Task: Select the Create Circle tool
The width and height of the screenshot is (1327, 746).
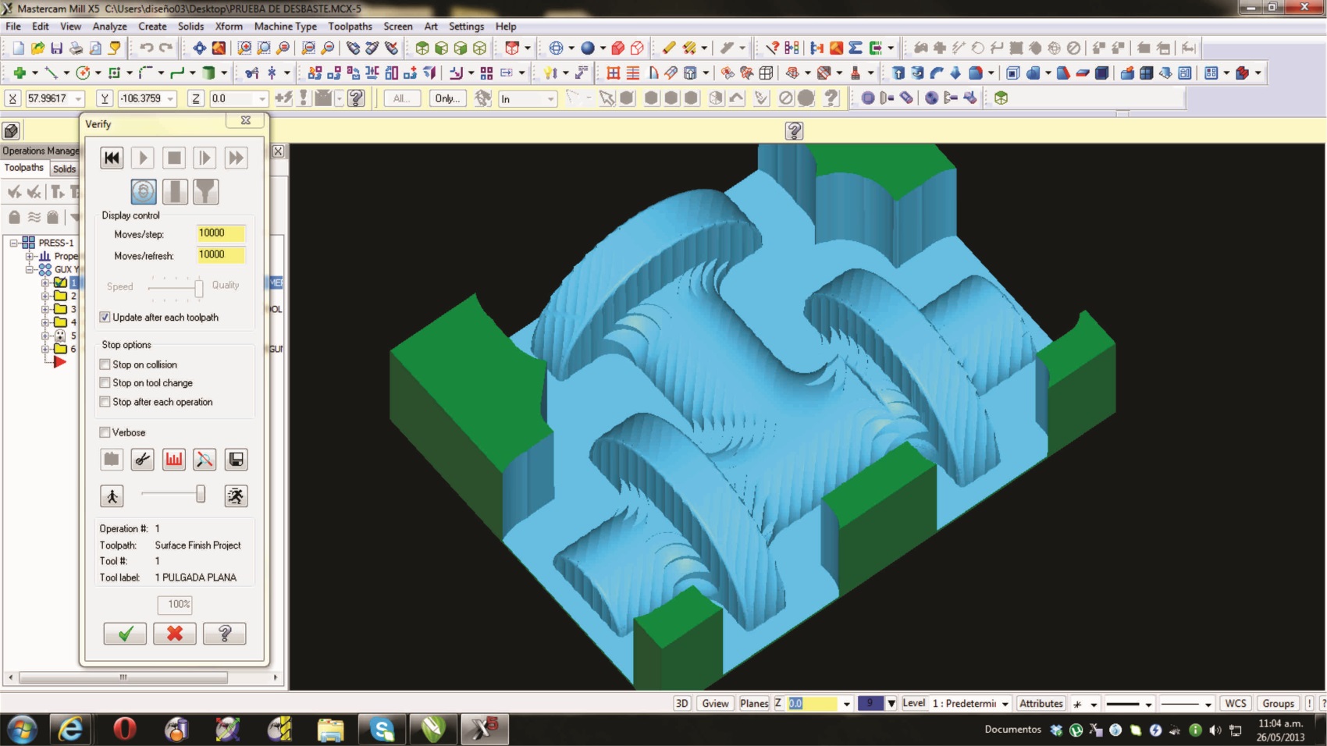Action: click(83, 73)
